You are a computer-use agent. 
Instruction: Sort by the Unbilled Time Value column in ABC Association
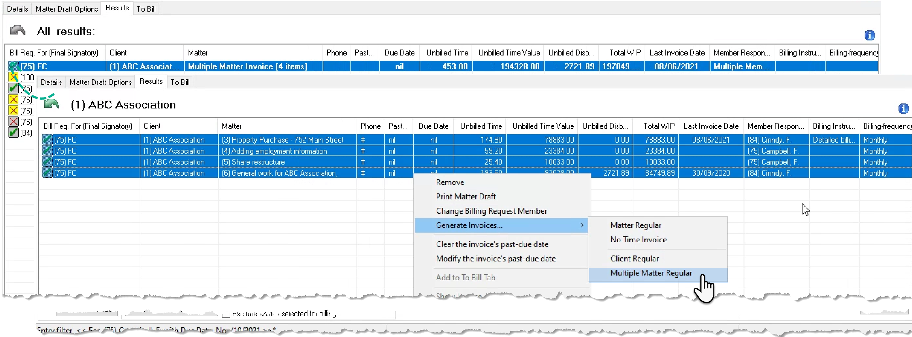click(543, 126)
